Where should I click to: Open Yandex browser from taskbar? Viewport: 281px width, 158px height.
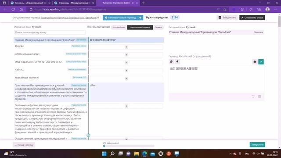click(169, 154)
